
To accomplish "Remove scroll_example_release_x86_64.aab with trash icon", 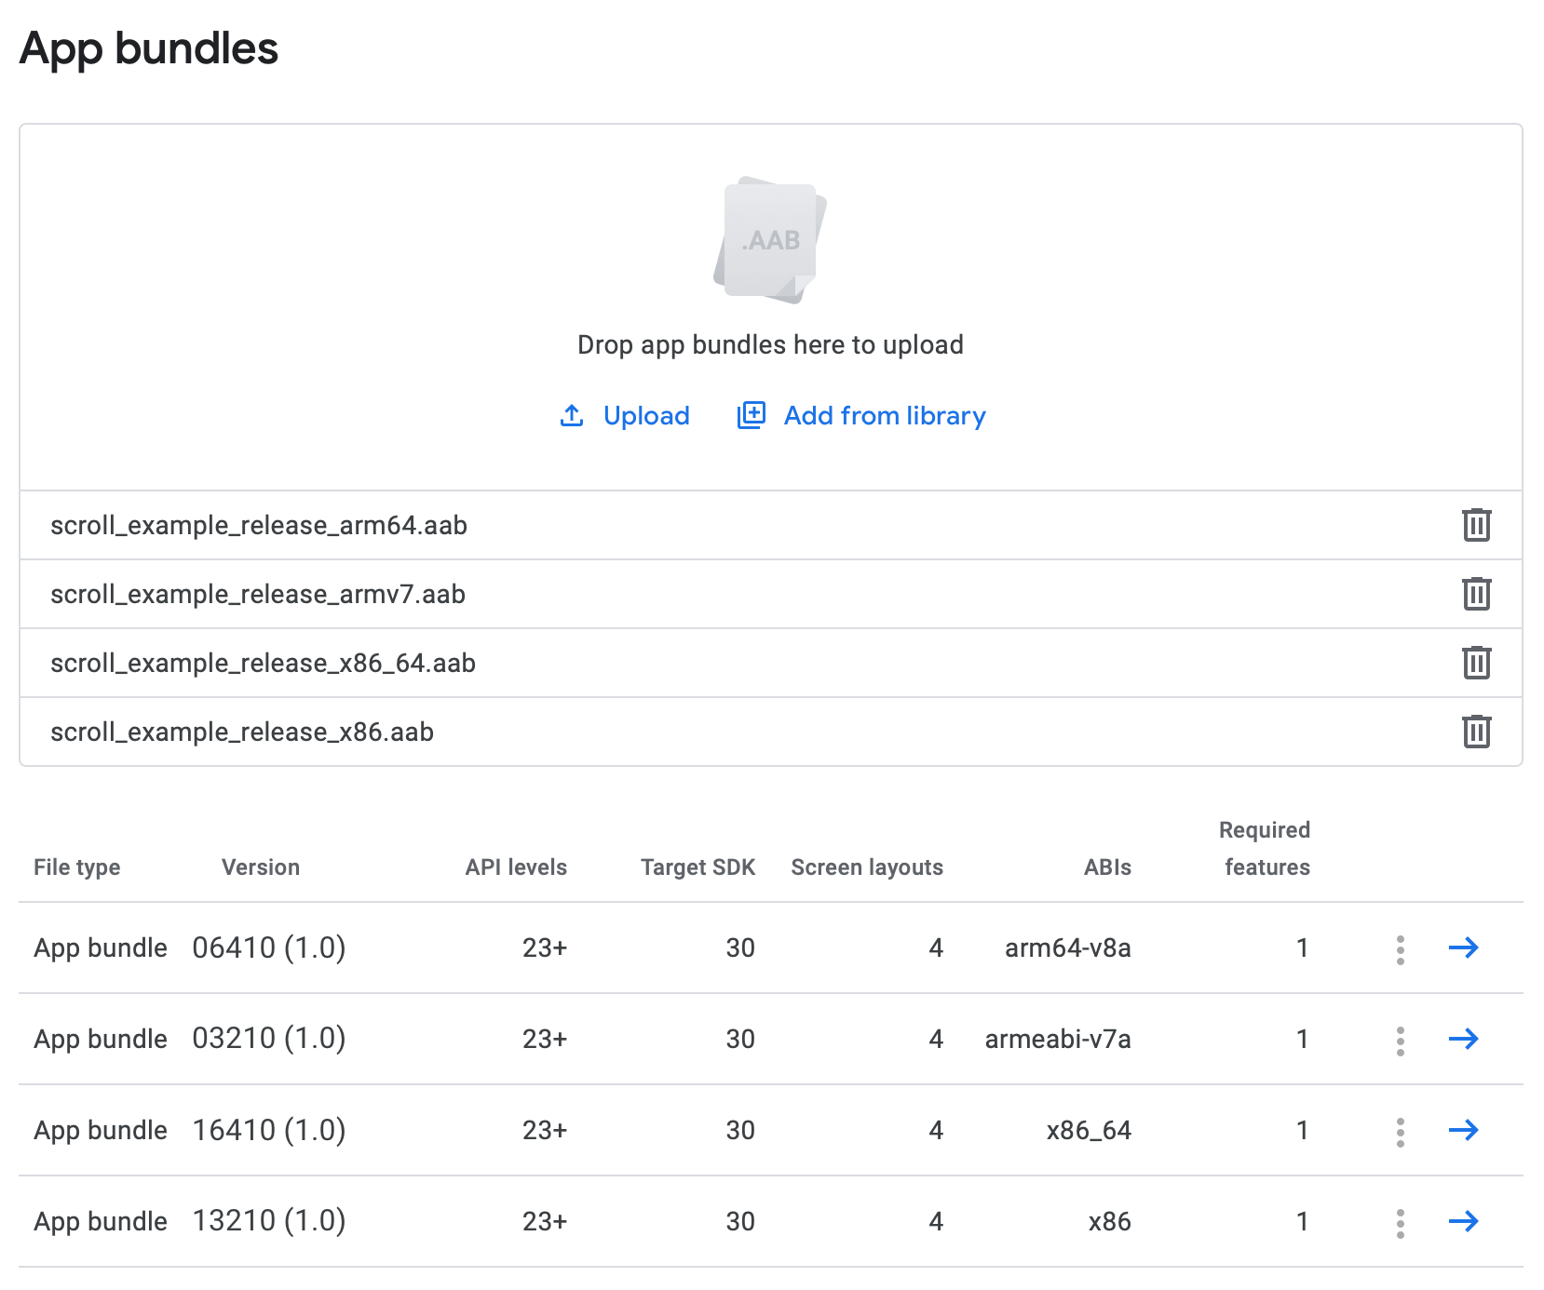I will (x=1476, y=663).
